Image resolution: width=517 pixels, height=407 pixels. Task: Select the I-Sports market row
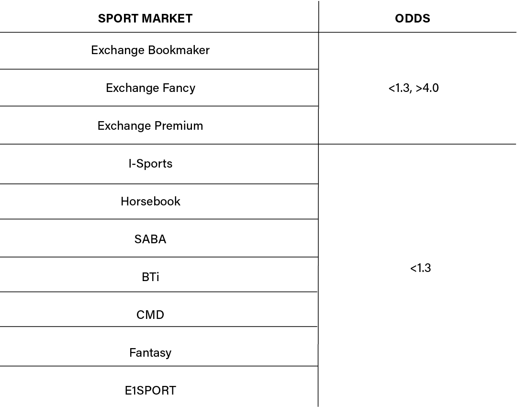point(150,164)
